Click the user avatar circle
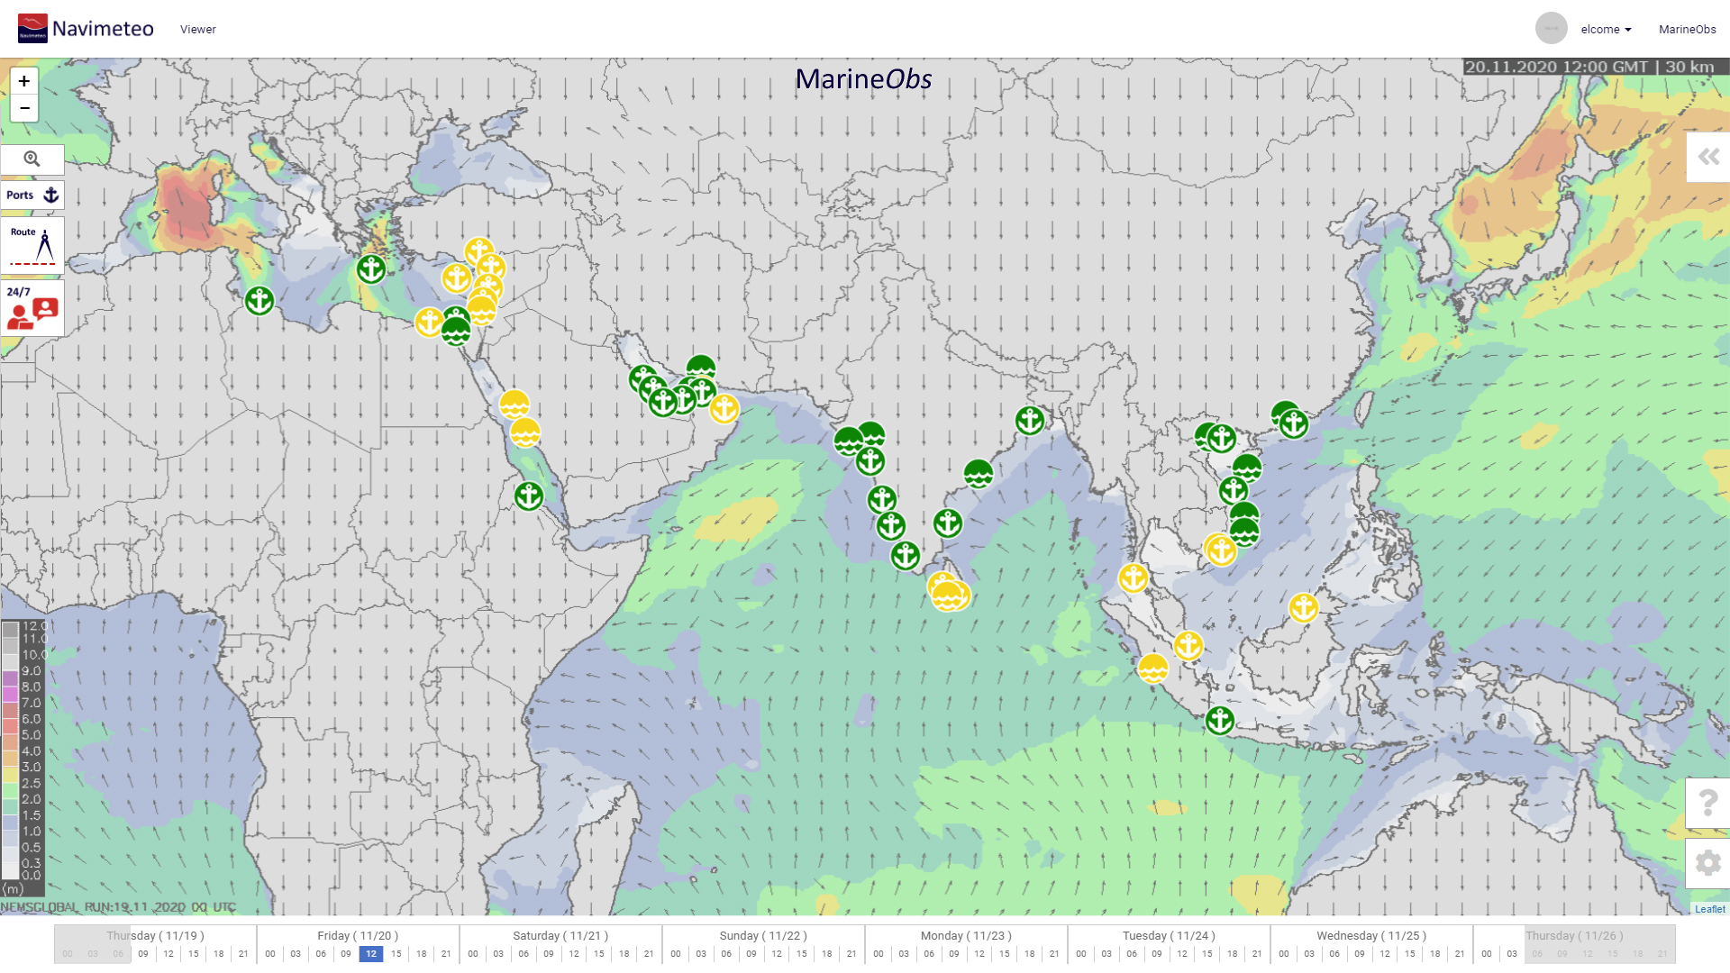This screenshot has height=973, width=1730. 1552,29
